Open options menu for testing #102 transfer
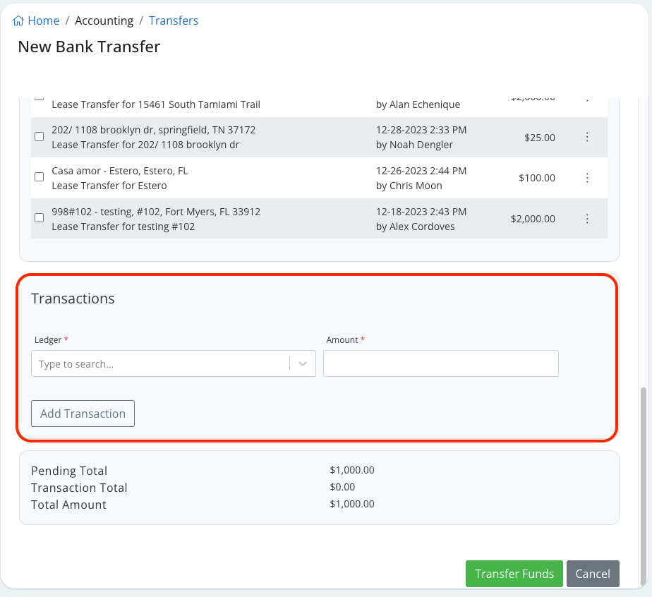This screenshot has width=652, height=597. (x=587, y=218)
